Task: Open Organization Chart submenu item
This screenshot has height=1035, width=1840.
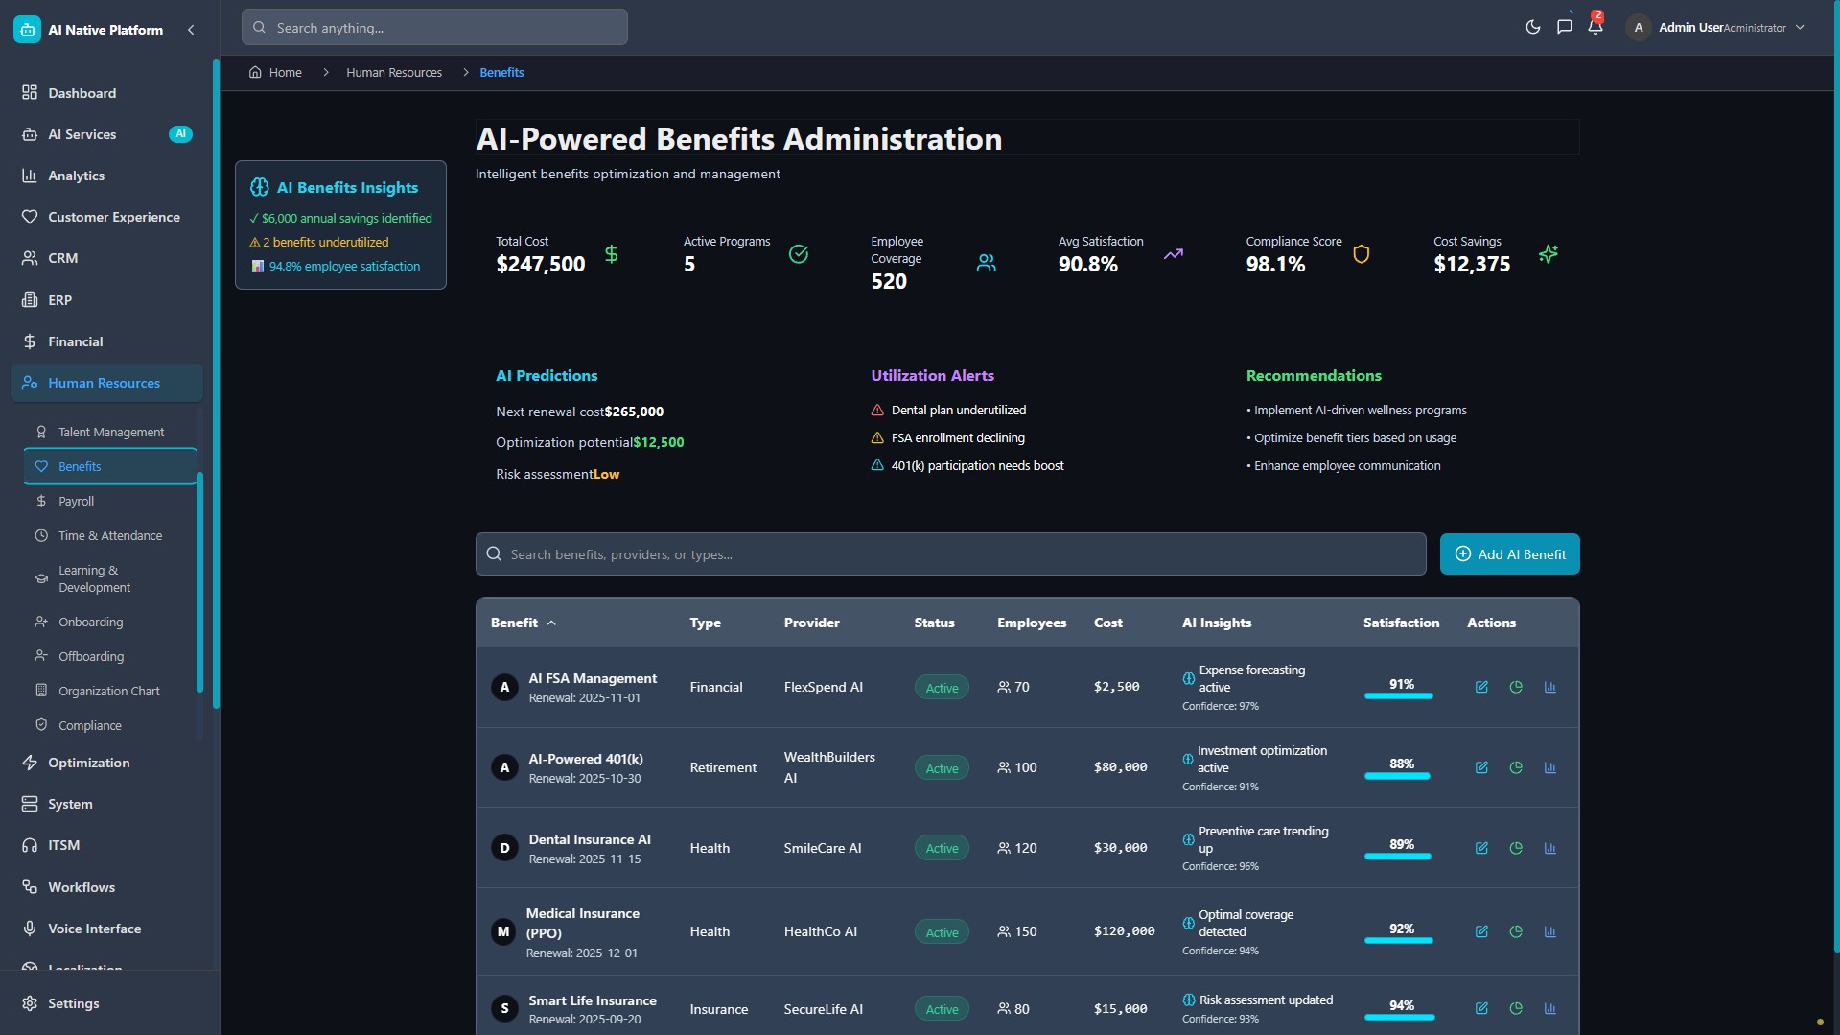Action: [x=110, y=692]
